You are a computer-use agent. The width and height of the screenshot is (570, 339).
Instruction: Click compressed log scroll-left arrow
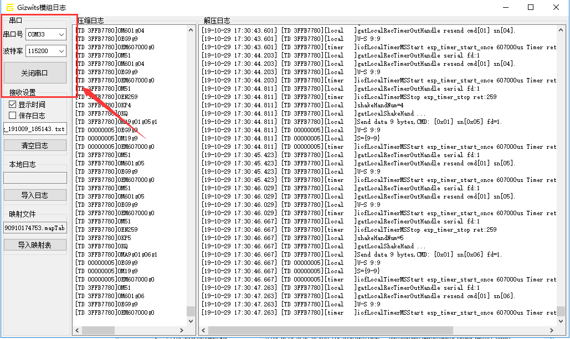78,331
